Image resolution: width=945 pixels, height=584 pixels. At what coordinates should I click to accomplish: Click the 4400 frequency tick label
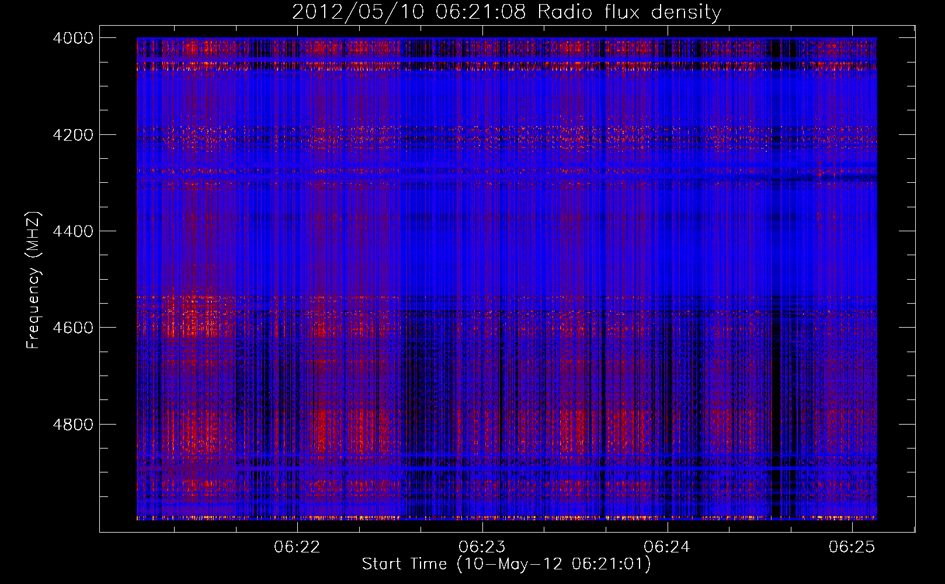(73, 231)
